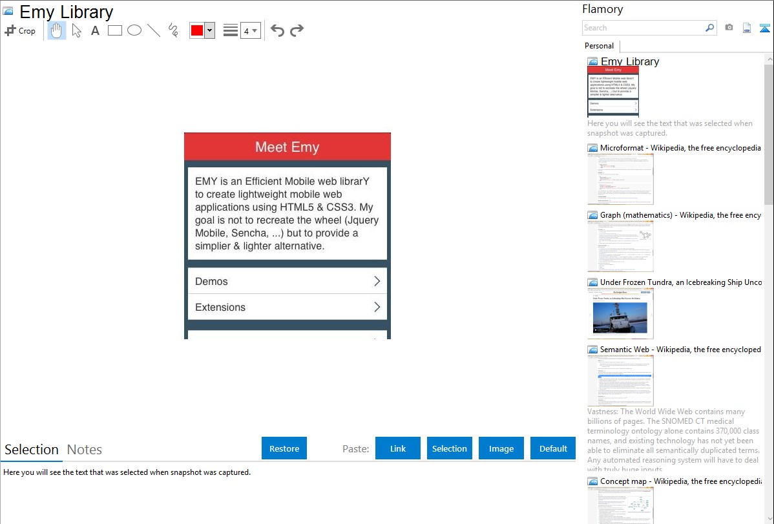Select the freehand scribble tool
This screenshot has width=774, height=524.
pyautogui.click(x=173, y=30)
